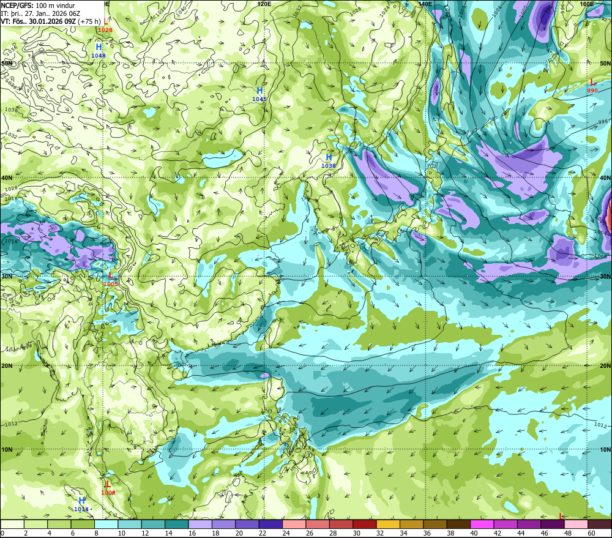
Task: Click the legend value 8
Action: 97,533
